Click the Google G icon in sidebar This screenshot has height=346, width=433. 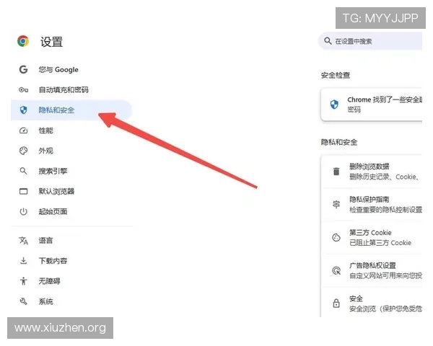[x=24, y=69]
